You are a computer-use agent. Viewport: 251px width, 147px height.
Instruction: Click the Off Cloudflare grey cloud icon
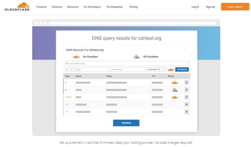coord(136,57)
